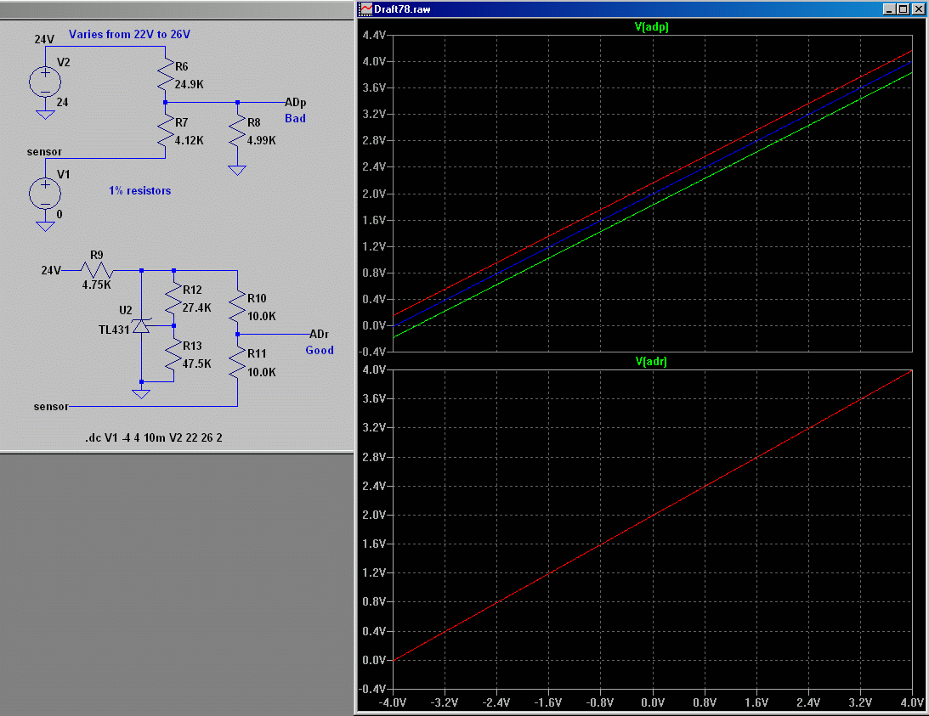Click the 4.4V label on V(adp) axis
This screenshot has width=929, height=716.
(374, 35)
